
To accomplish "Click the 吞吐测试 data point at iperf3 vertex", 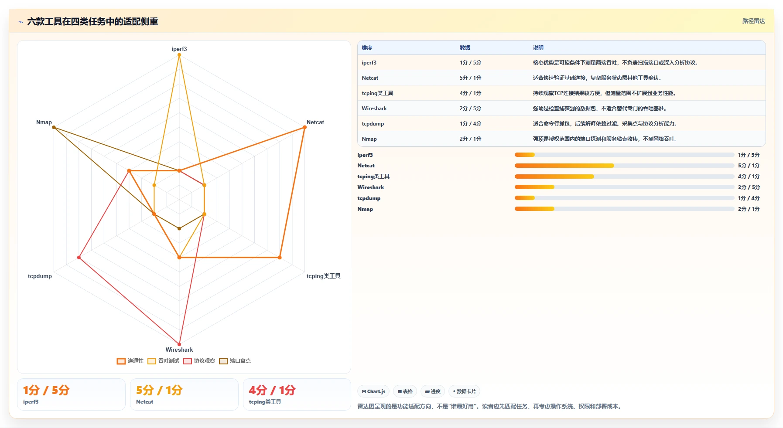I will (179, 55).
